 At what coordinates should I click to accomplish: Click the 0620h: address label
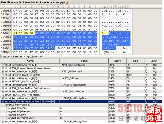point(6,18)
